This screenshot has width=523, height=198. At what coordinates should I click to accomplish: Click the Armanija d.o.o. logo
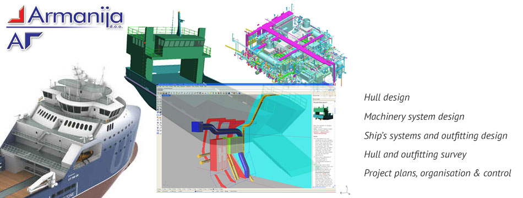click(65, 16)
